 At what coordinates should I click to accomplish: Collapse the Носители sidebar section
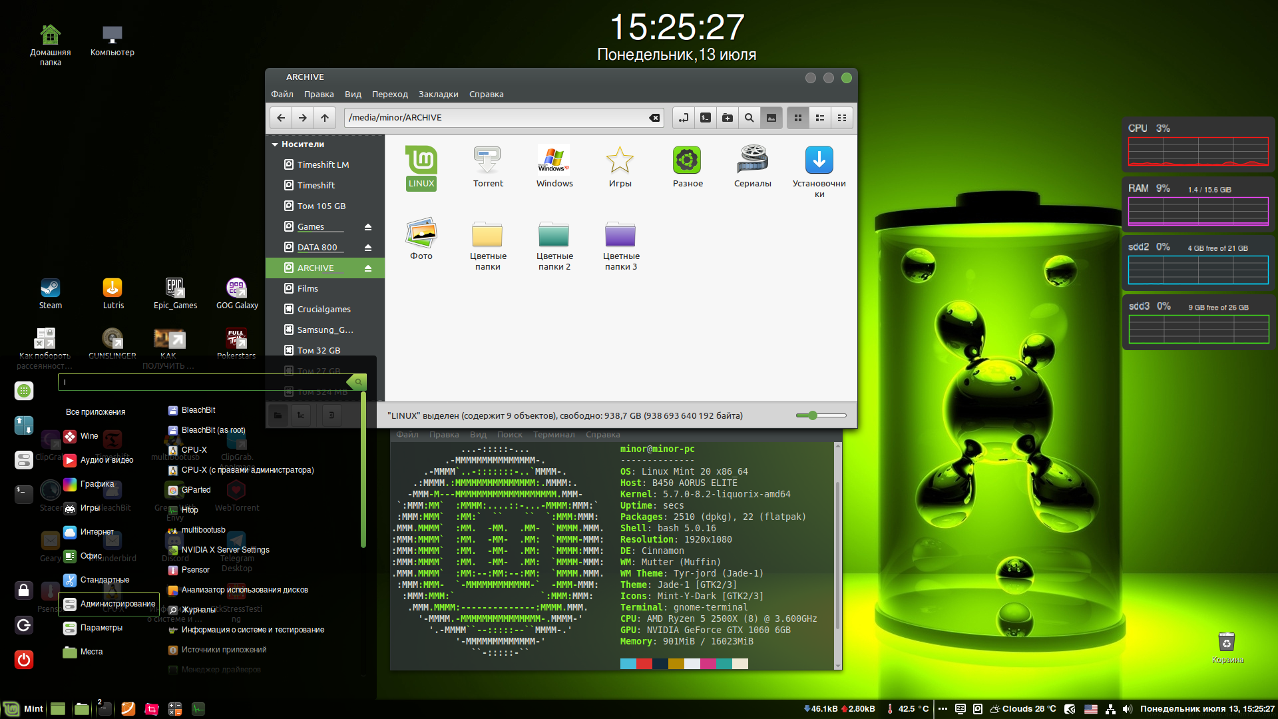coord(275,144)
